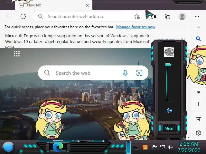Viewport: 206px width, 154px height.
Task: Click the Search the web box
Action: [x=93, y=73]
